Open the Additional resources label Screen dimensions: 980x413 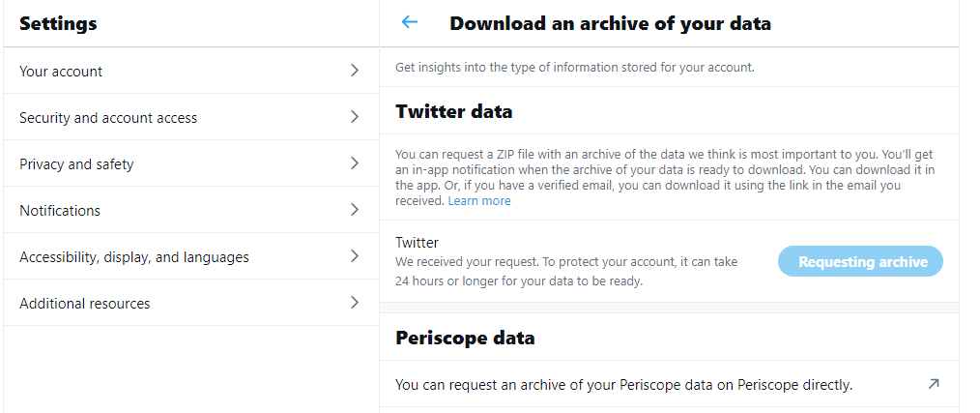85,304
